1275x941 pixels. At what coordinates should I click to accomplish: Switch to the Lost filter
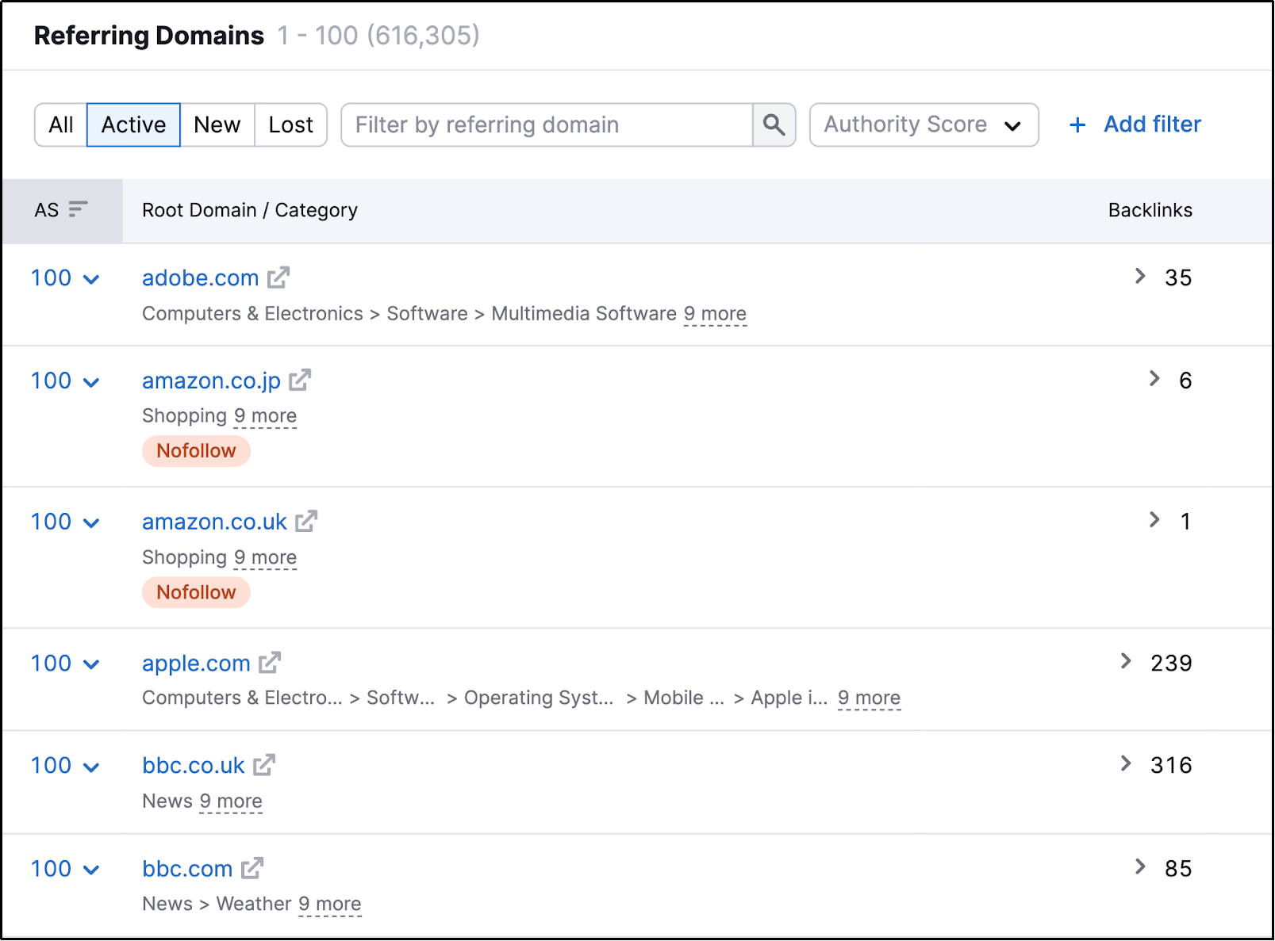tap(290, 124)
